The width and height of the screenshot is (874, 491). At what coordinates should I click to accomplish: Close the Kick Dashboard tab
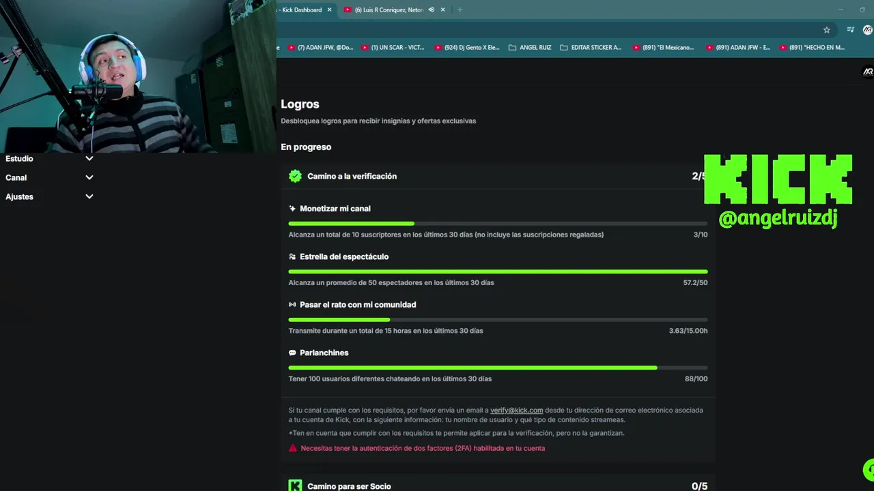click(x=329, y=10)
